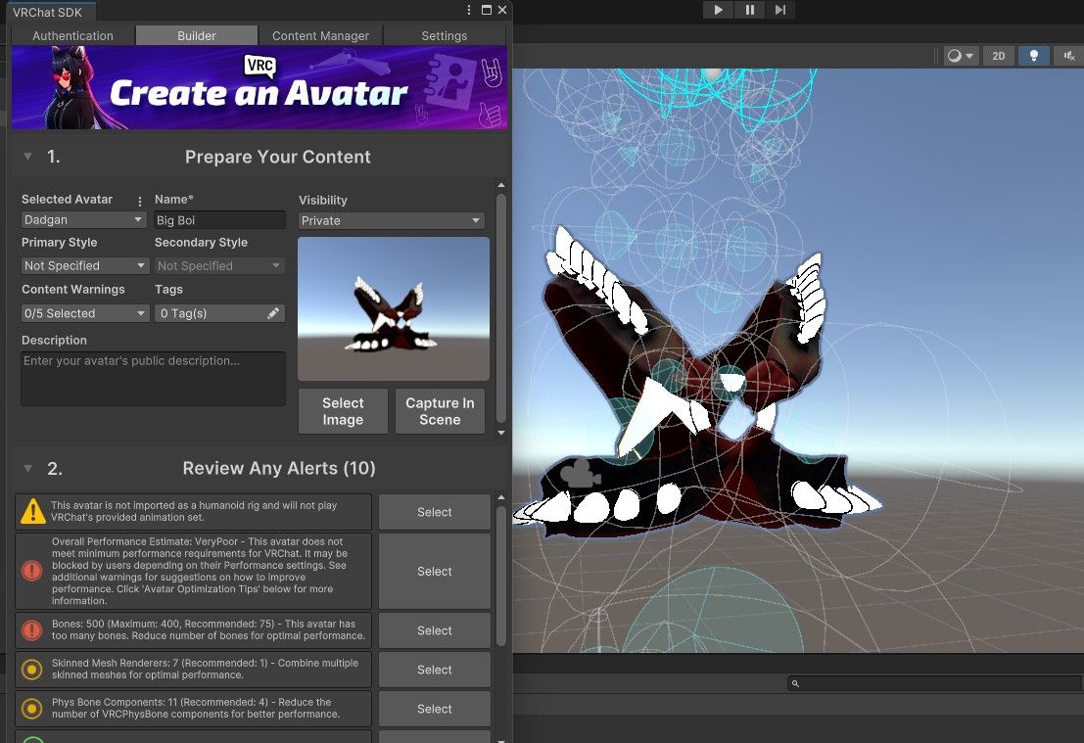Click alerts list scroll up arrow
Viewport: 1084px width, 743px height.
501,497
